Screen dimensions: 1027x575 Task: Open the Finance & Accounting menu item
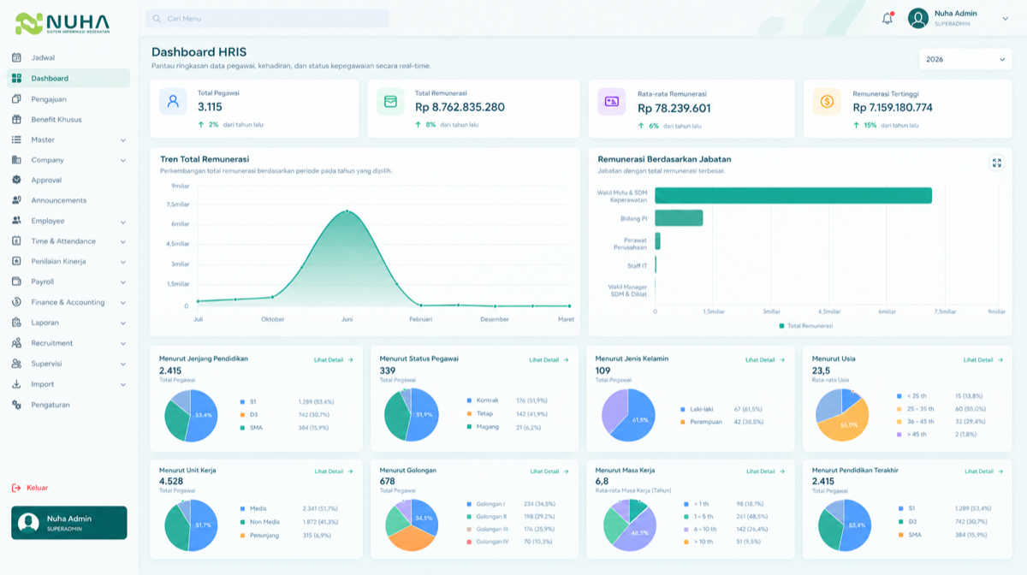(x=68, y=302)
